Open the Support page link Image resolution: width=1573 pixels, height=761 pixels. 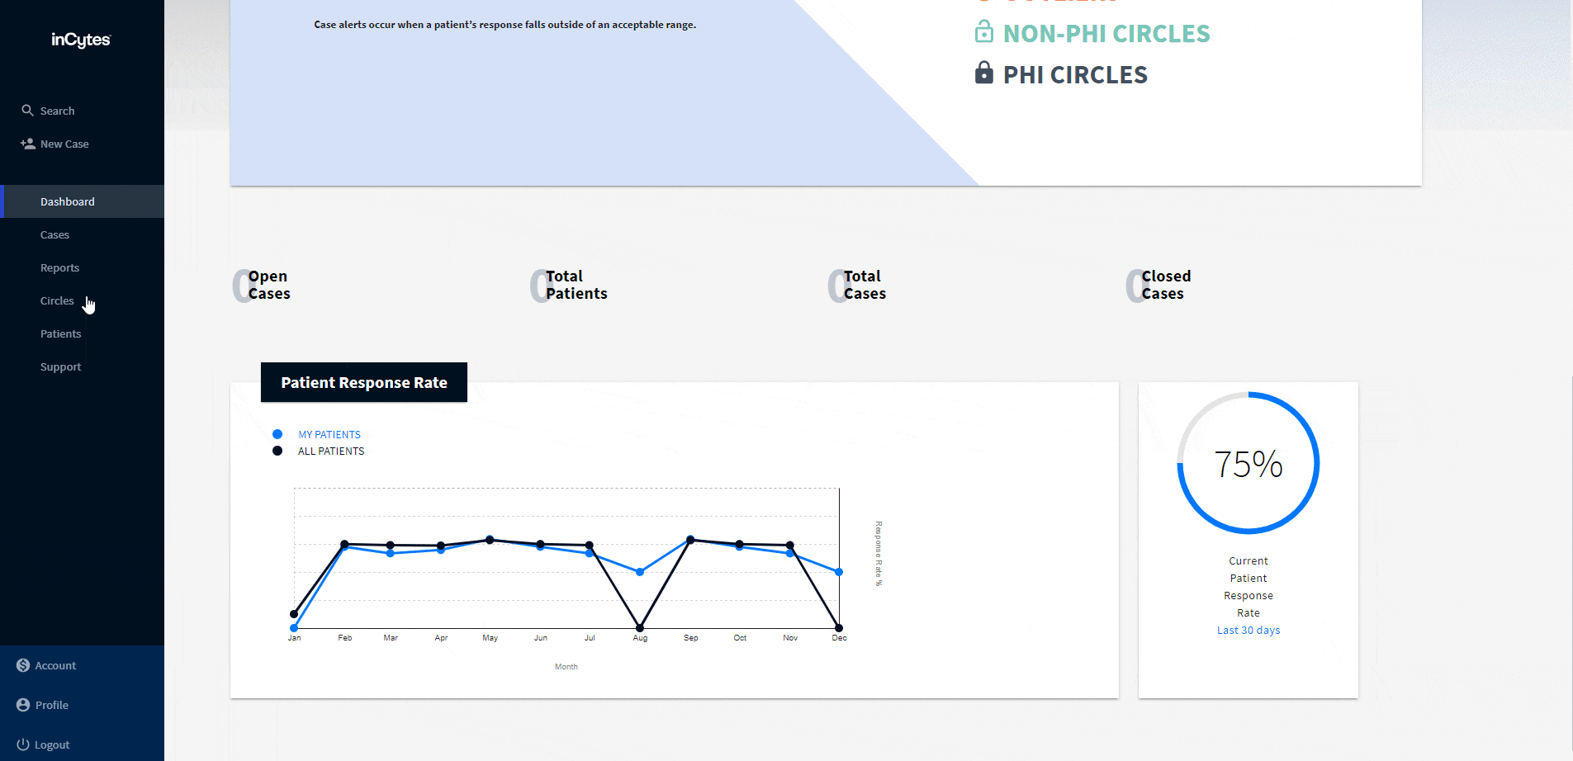pyautogui.click(x=60, y=366)
